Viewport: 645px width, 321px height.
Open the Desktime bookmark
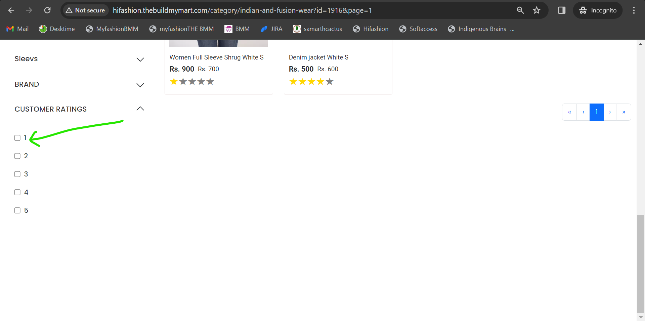coord(57,29)
